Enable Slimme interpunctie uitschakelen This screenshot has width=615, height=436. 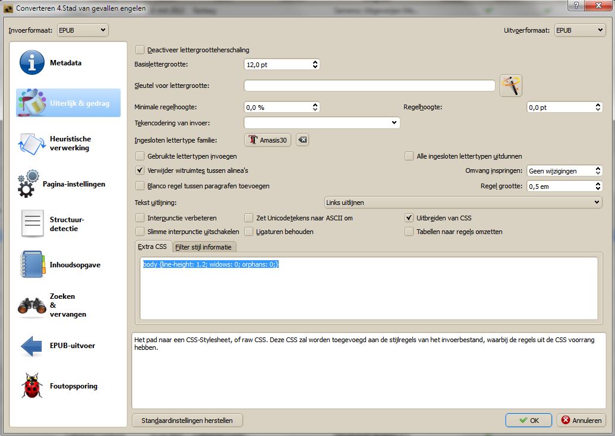(140, 232)
